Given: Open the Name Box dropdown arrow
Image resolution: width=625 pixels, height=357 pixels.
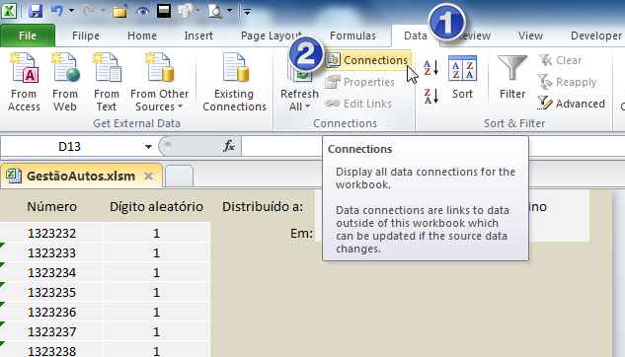Looking at the screenshot, I should [148, 147].
